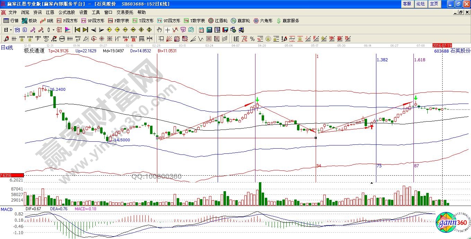Open the 设置 settings menu
Viewport: 471px width, 239px height.
coord(83,12)
